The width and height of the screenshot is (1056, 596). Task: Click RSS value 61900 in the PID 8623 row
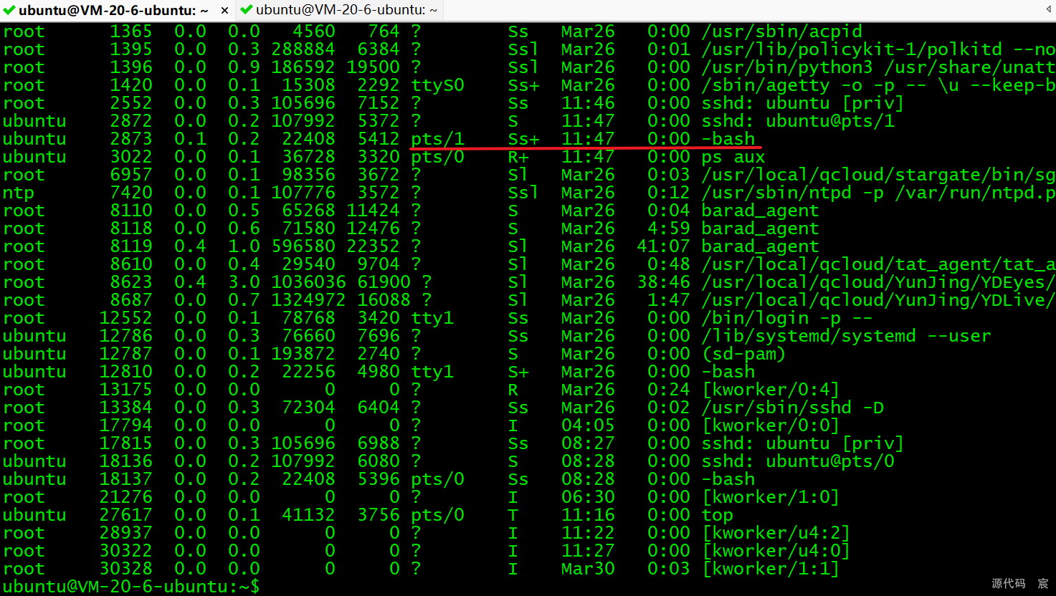click(384, 282)
